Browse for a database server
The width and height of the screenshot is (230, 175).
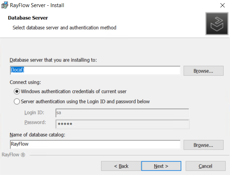click(x=203, y=71)
